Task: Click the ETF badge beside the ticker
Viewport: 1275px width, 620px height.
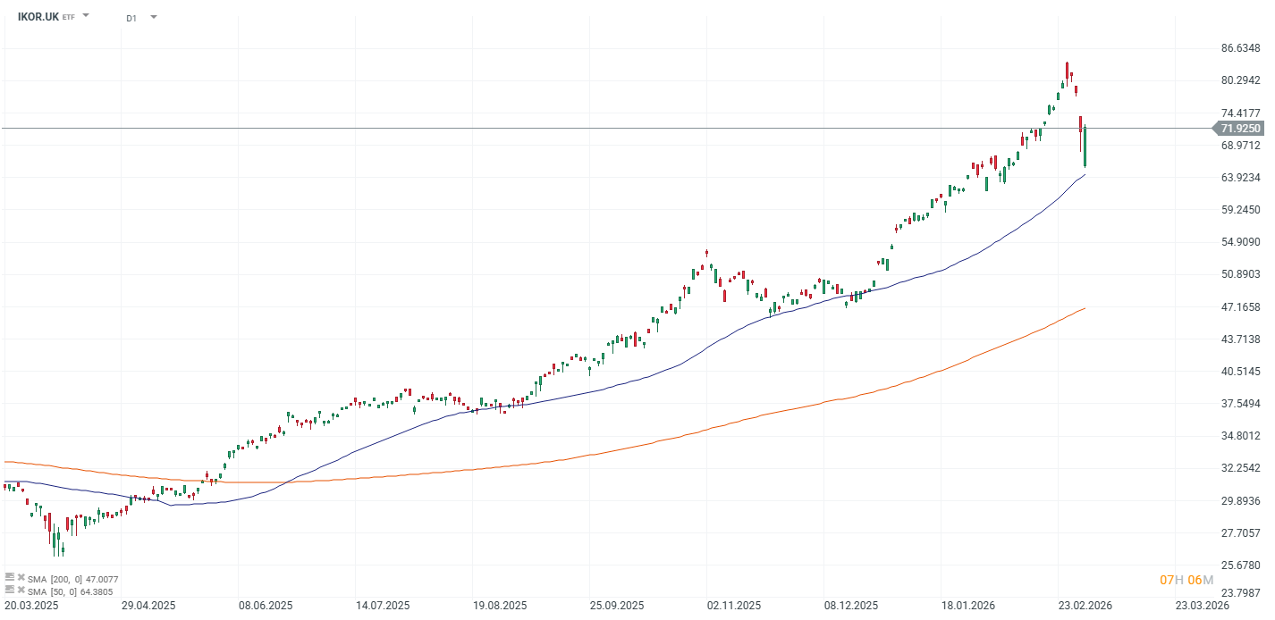Action: [69, 16]
